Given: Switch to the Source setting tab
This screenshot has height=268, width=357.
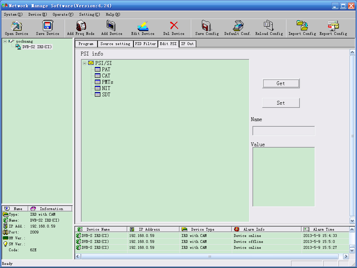Looking at the screenshot, I should click(x=115, y=44).
